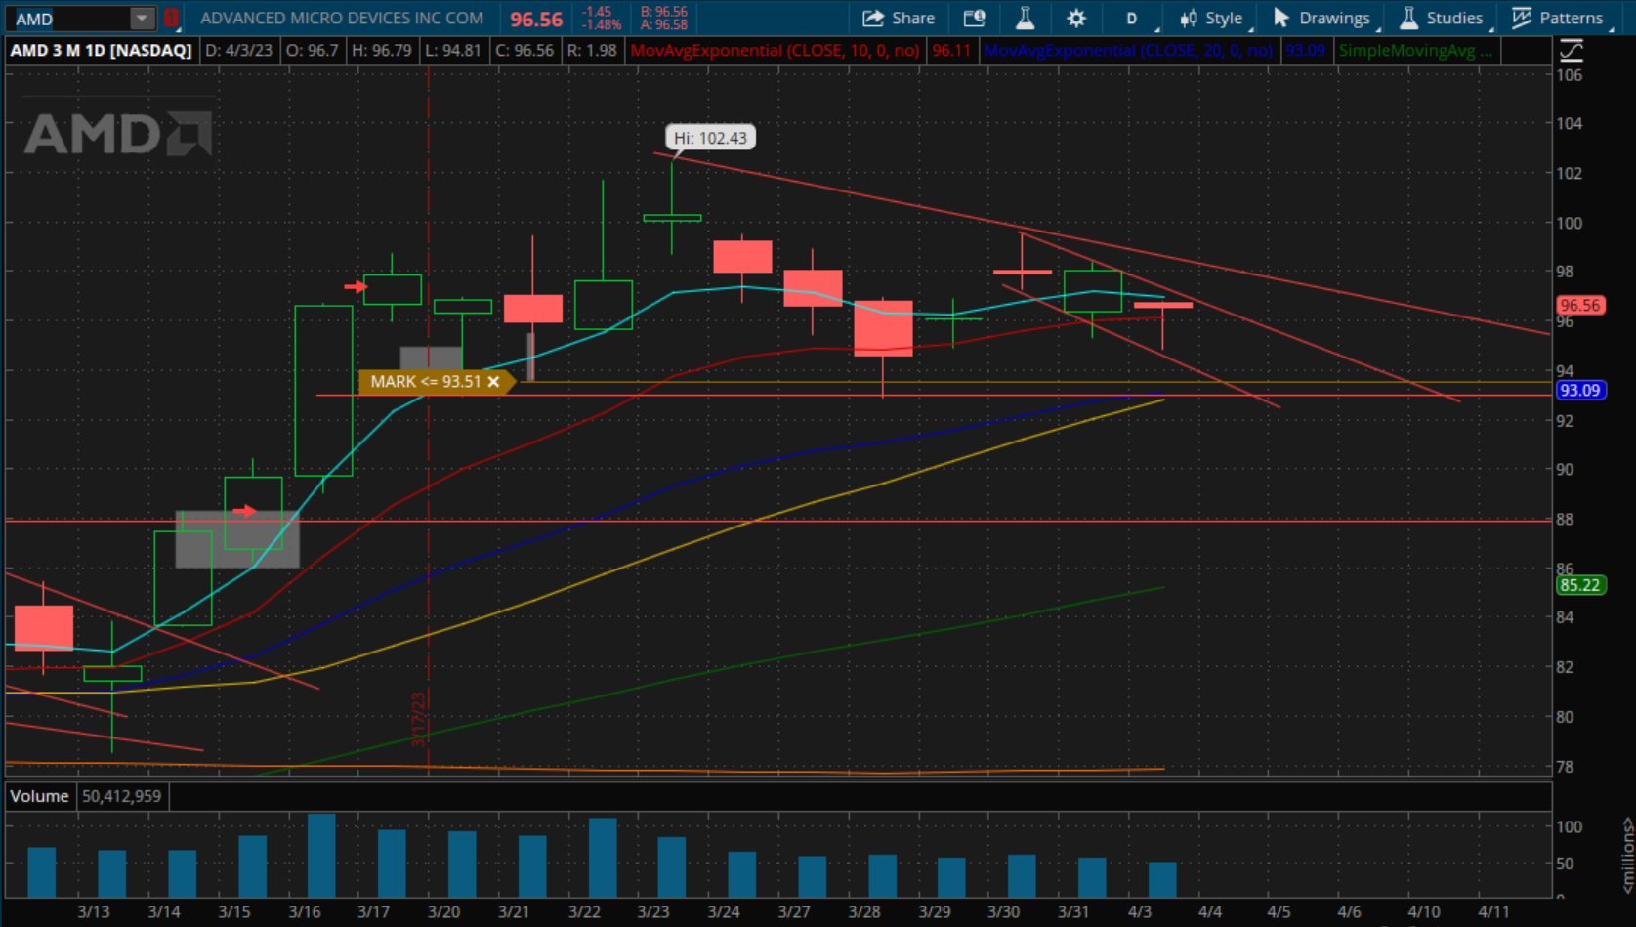Click the -1.48% change value
Image resolution: width=1636 pixels, height=927 pixels.
(601, 24)
